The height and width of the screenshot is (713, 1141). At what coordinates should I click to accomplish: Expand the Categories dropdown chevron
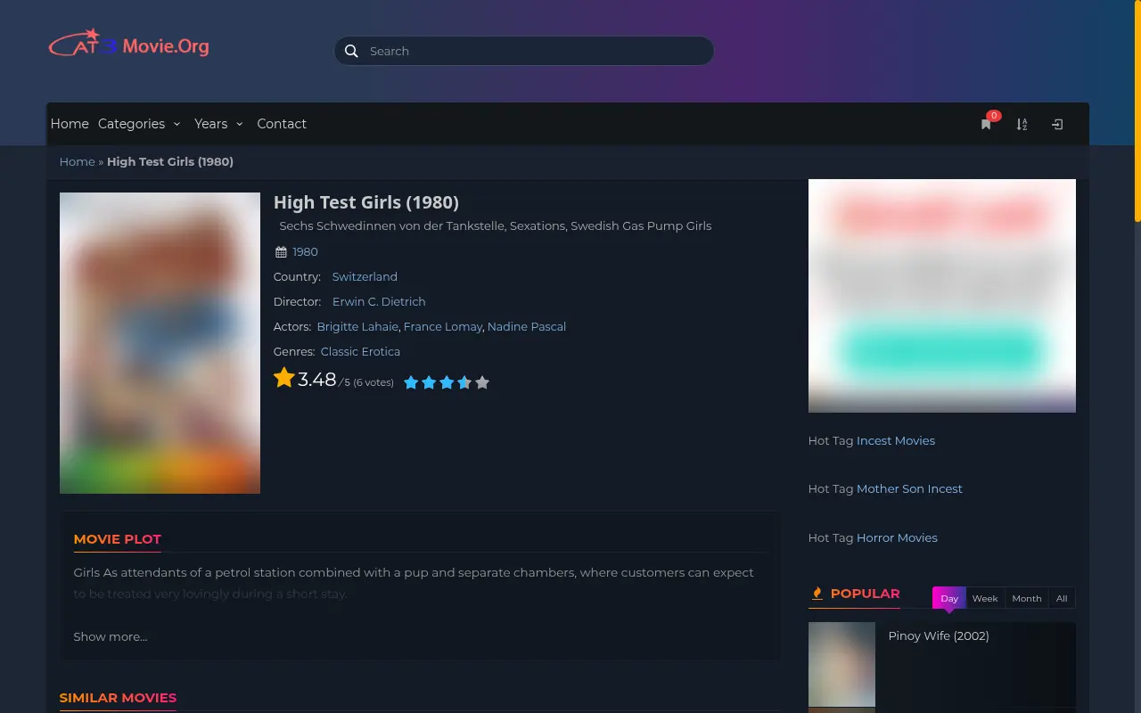(176, 124)
